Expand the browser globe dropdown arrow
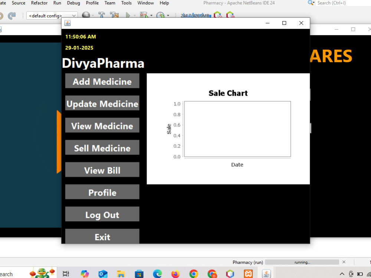371x278 pixels. pos(93,16)
